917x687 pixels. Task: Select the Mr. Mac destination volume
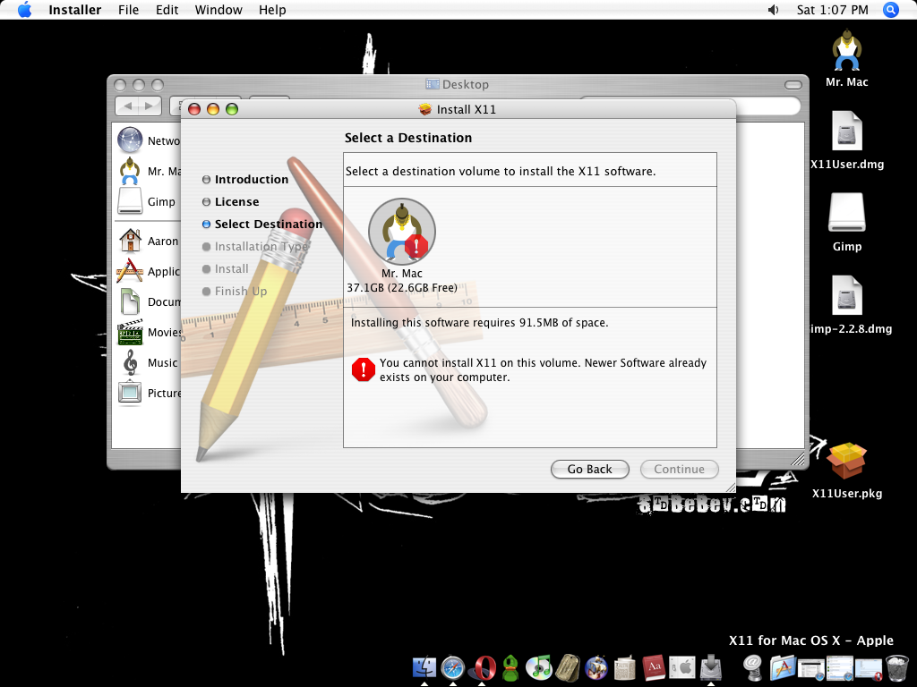tap(402, 232)
